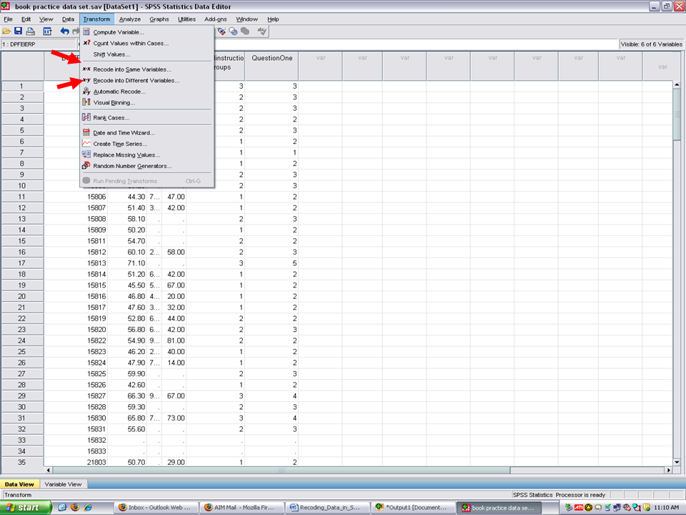Click the QuestionOne column header
686x515 pixels.
tap(271, 58)
